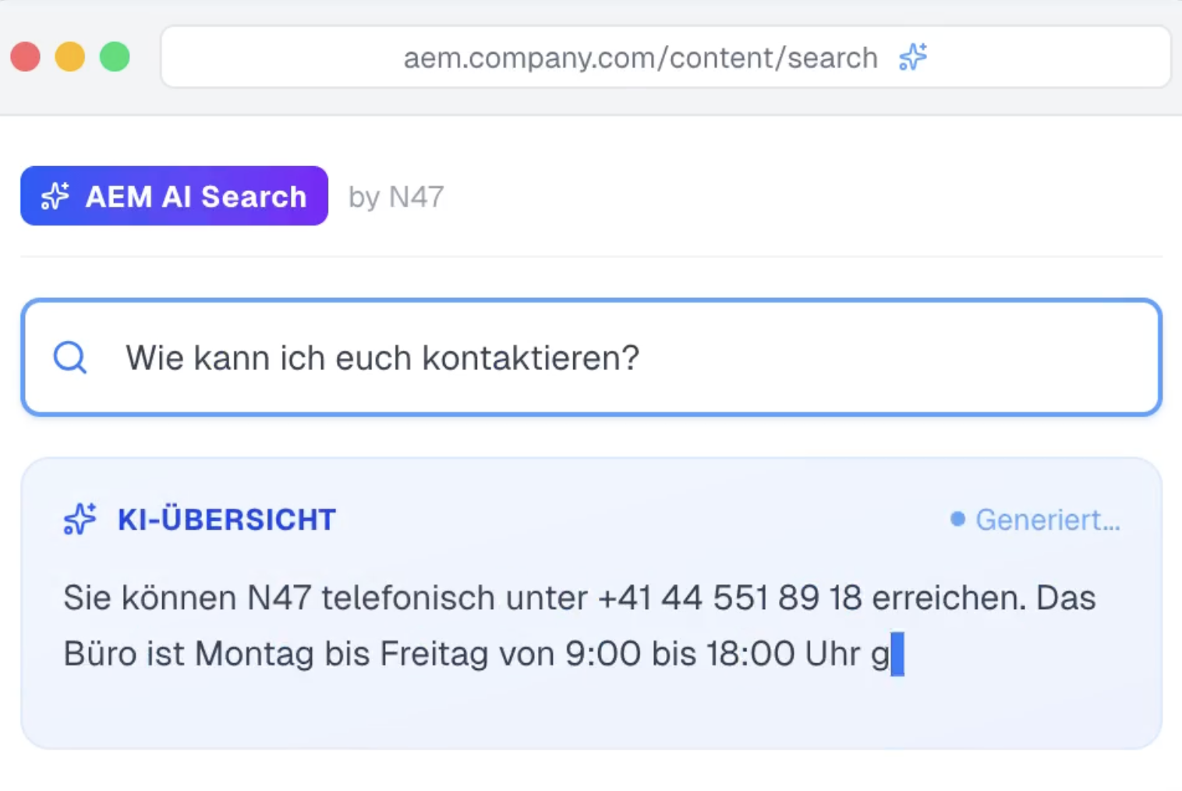Click the sparkle icon beside KI-ÜBERSICHT

(x=80, y=520)
